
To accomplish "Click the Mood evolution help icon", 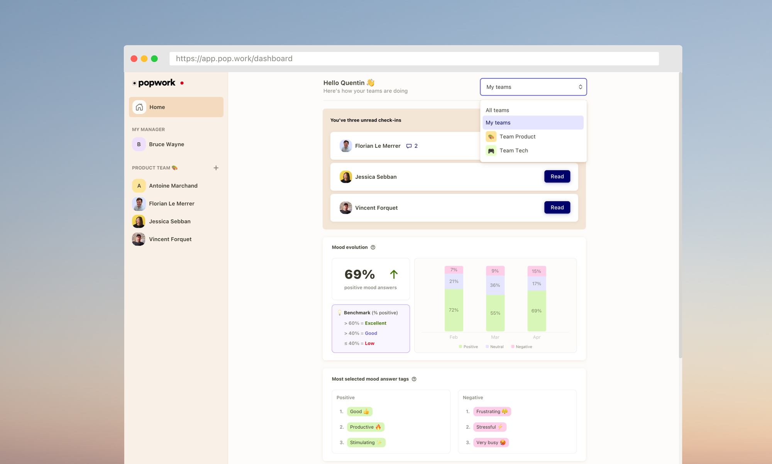I will click(x=373, y=247).
